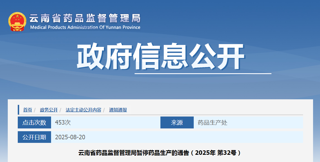Click the 云南省药品监督管理局 site title
The image size is (320, 162).
tap(85, 18)
